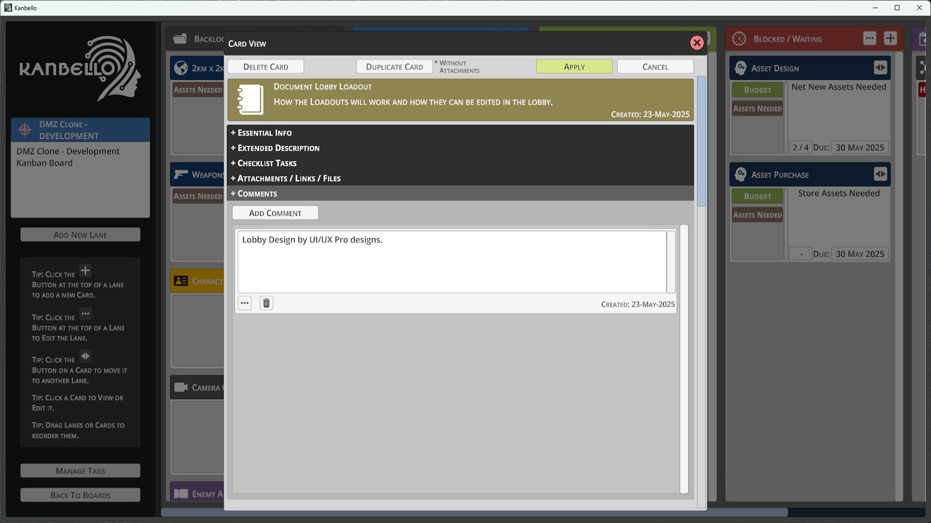Image resolution: width=931 pixels, height=523 pixels.
Task: Click the move arrows on the Asset Design card
Action: coord(881,68)
